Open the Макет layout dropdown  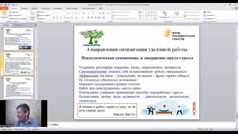[41, 12]
